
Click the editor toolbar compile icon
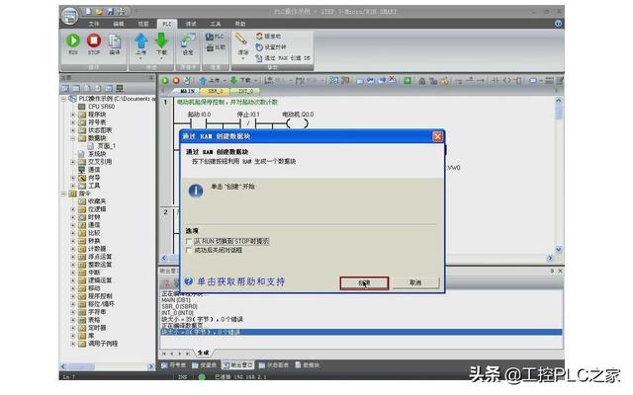187,81
